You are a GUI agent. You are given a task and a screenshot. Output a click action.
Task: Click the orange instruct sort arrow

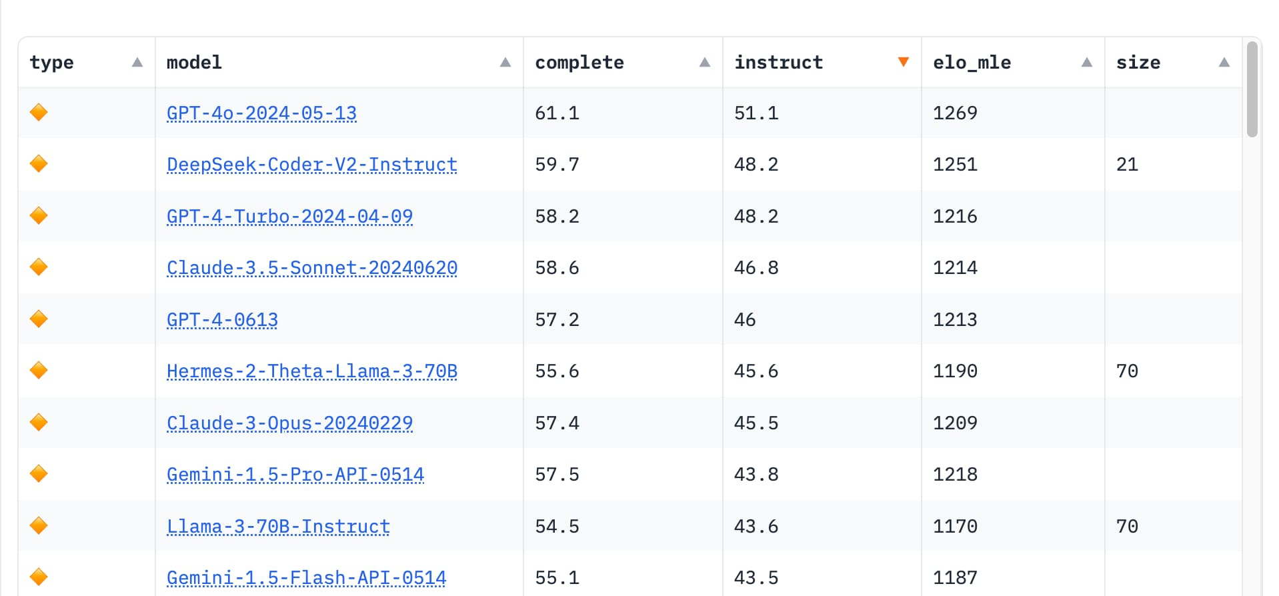(x=904, y=62)
